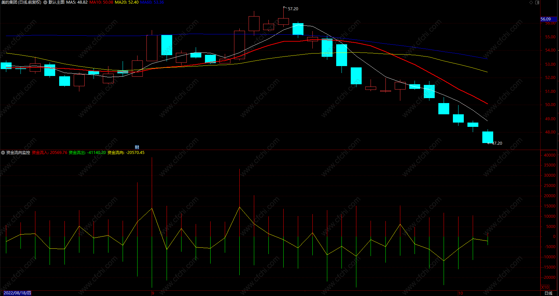Select the MA60: 53.36 indicator value
The height and width of the screenshot is (296, 559).
click(x=152, y=2)
